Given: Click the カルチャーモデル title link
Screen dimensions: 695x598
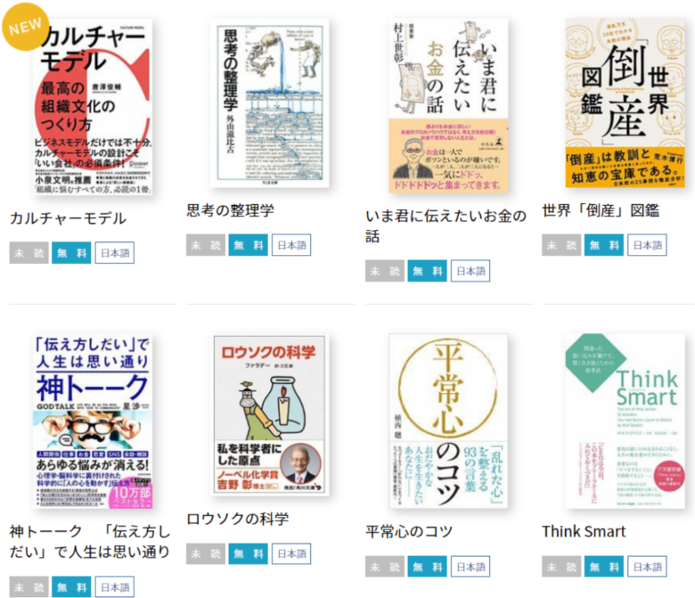Looking at the screenshot, I should [69, 218].
